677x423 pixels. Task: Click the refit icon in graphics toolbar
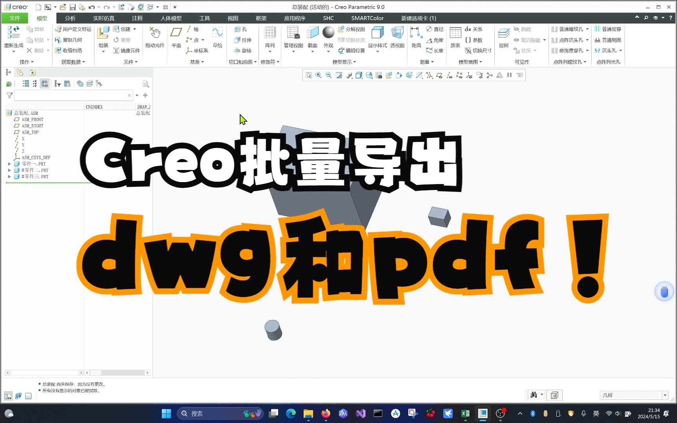point(309,75)
